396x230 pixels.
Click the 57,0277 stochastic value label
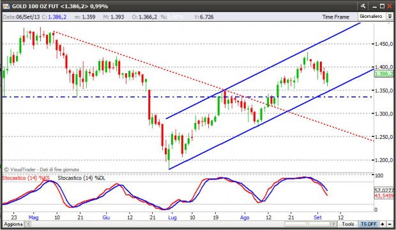(x=384, y=190)
